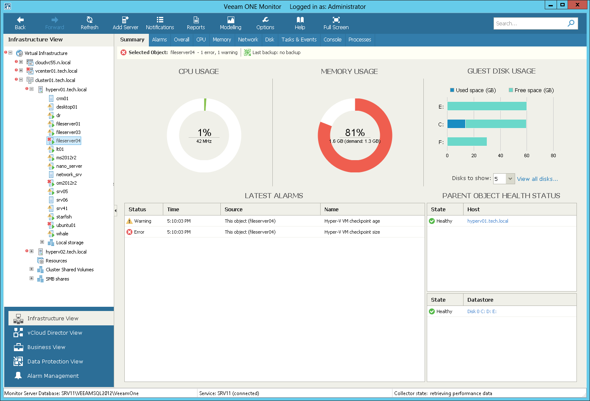Sort alarms by the Status column header

144,209
